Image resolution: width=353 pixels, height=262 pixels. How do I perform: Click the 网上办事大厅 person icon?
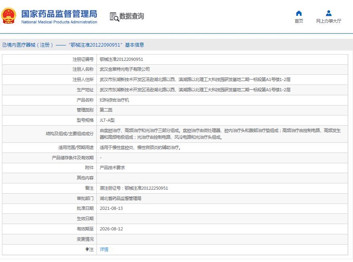328,13
